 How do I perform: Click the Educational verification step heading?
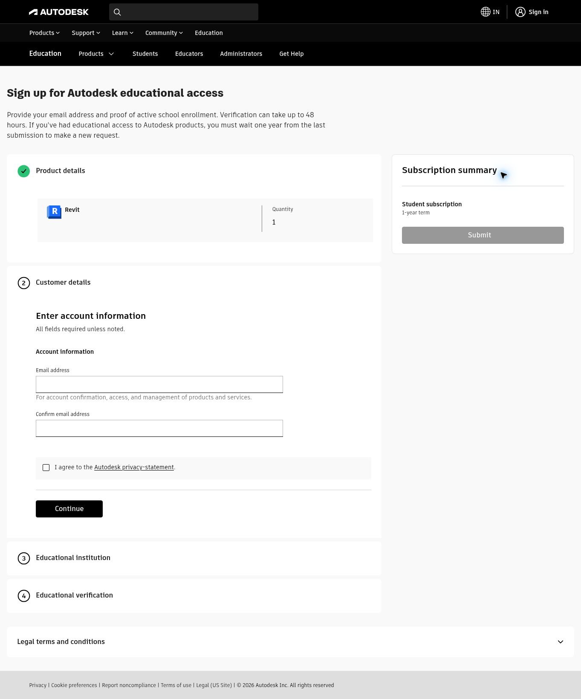(x=74, y=595)
